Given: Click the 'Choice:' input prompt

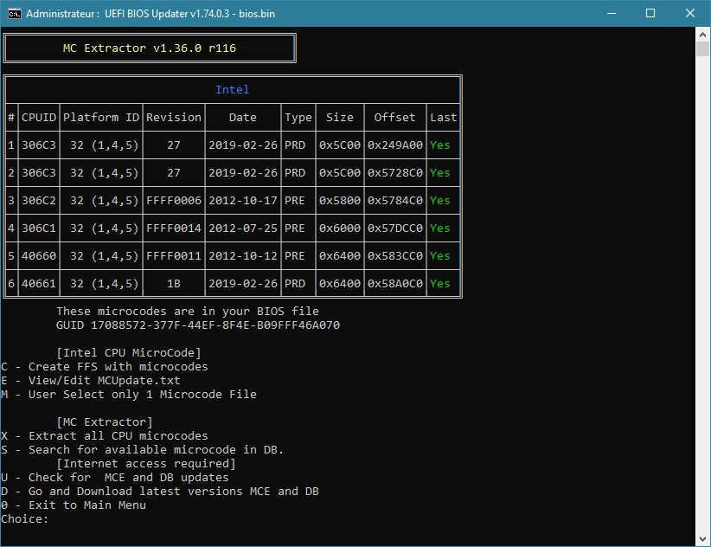Looking at the screenshot, I should click(x=24, y=519).
